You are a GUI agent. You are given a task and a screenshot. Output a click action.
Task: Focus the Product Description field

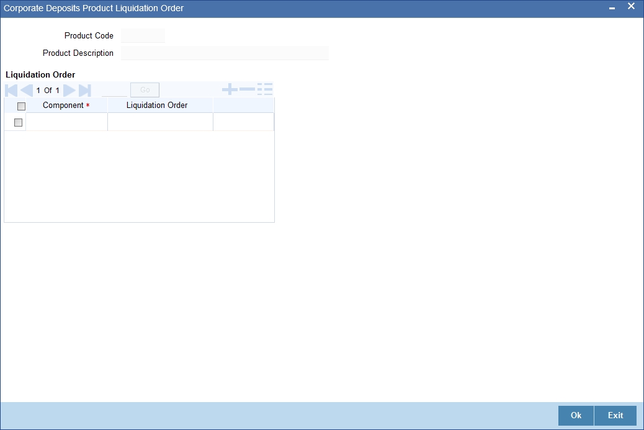click(x=225, y=53)
